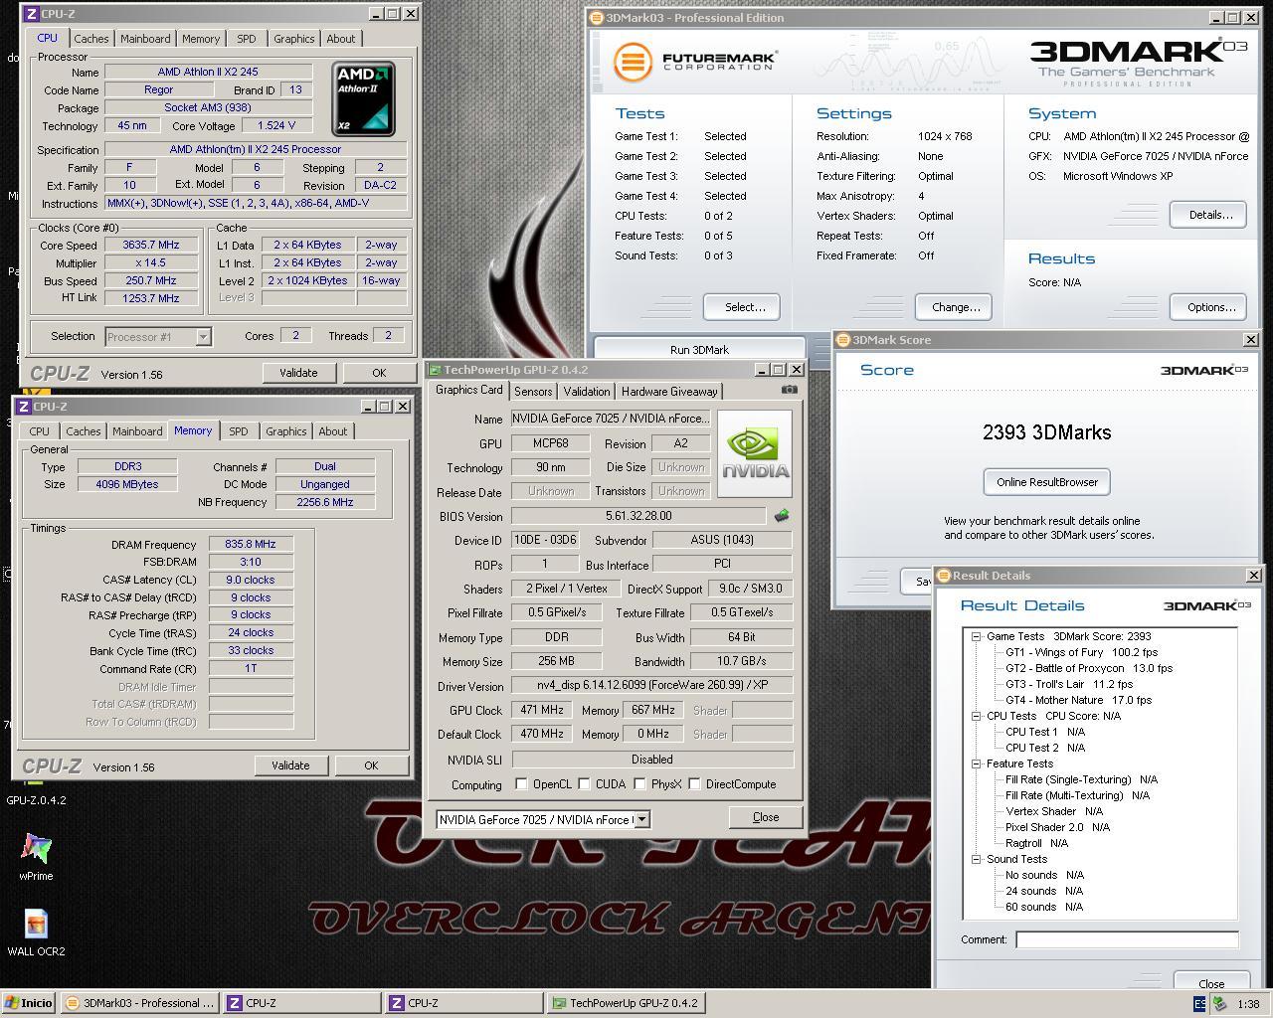This screenshot has width=1273, height=1018.
Task: Open the wPrime desktop icon
Action: (x=36, y=856)
